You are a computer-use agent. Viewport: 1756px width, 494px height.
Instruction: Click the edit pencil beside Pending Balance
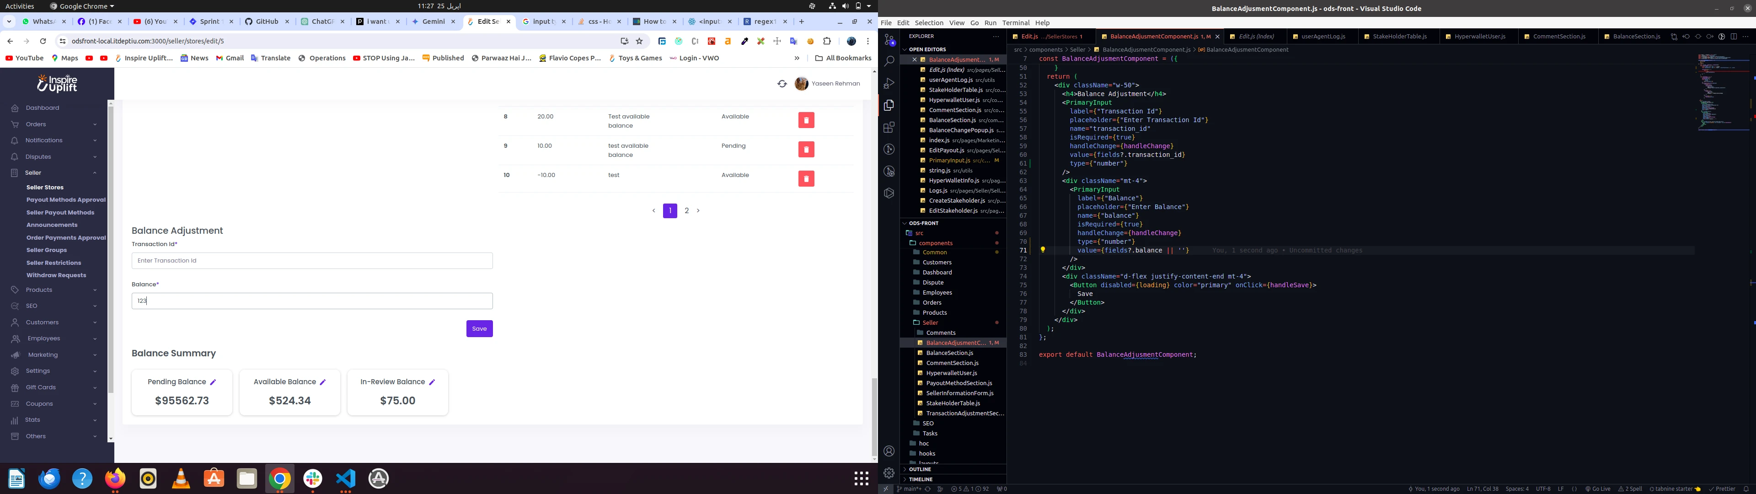click(x=214, y=382)
